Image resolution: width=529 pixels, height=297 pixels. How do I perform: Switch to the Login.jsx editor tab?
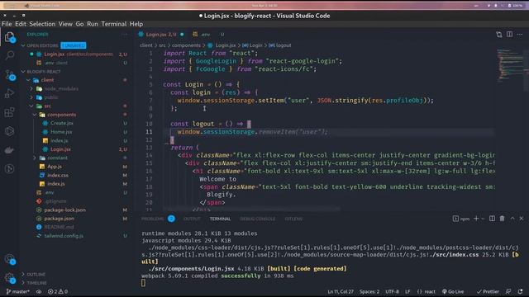pos(161,35)
